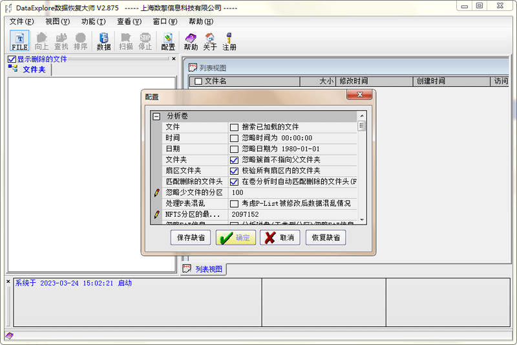Click the 排序 (Sort) toolbar icon

tap(80, 41)
